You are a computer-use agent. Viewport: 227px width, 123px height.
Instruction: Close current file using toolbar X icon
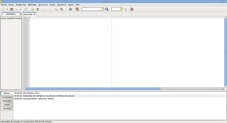coord(38,9)
